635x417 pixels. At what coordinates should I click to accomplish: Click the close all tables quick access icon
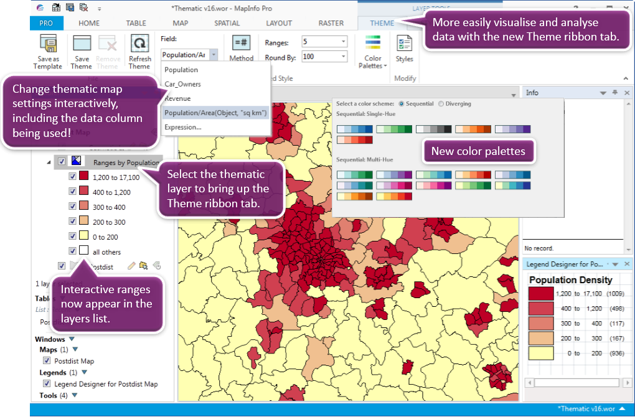84,7
